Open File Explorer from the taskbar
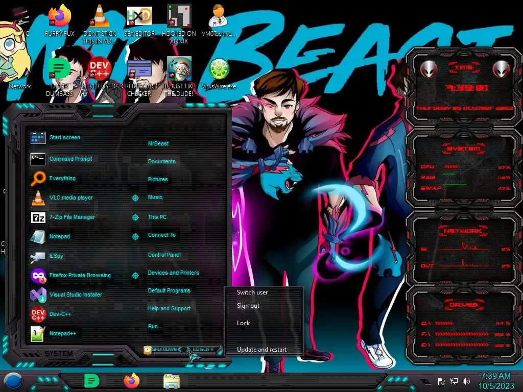The image size is (523, 392). click(172, 382)
